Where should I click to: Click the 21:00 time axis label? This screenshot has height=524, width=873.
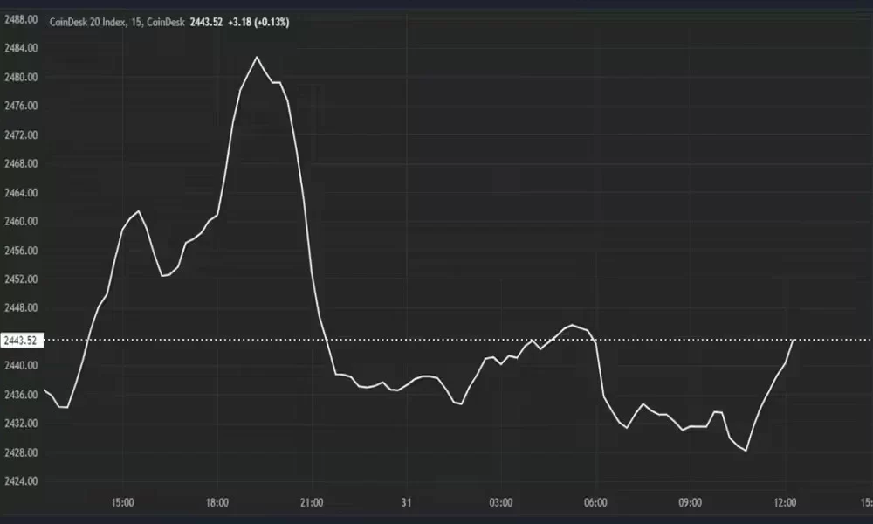(x=312, y=503)
